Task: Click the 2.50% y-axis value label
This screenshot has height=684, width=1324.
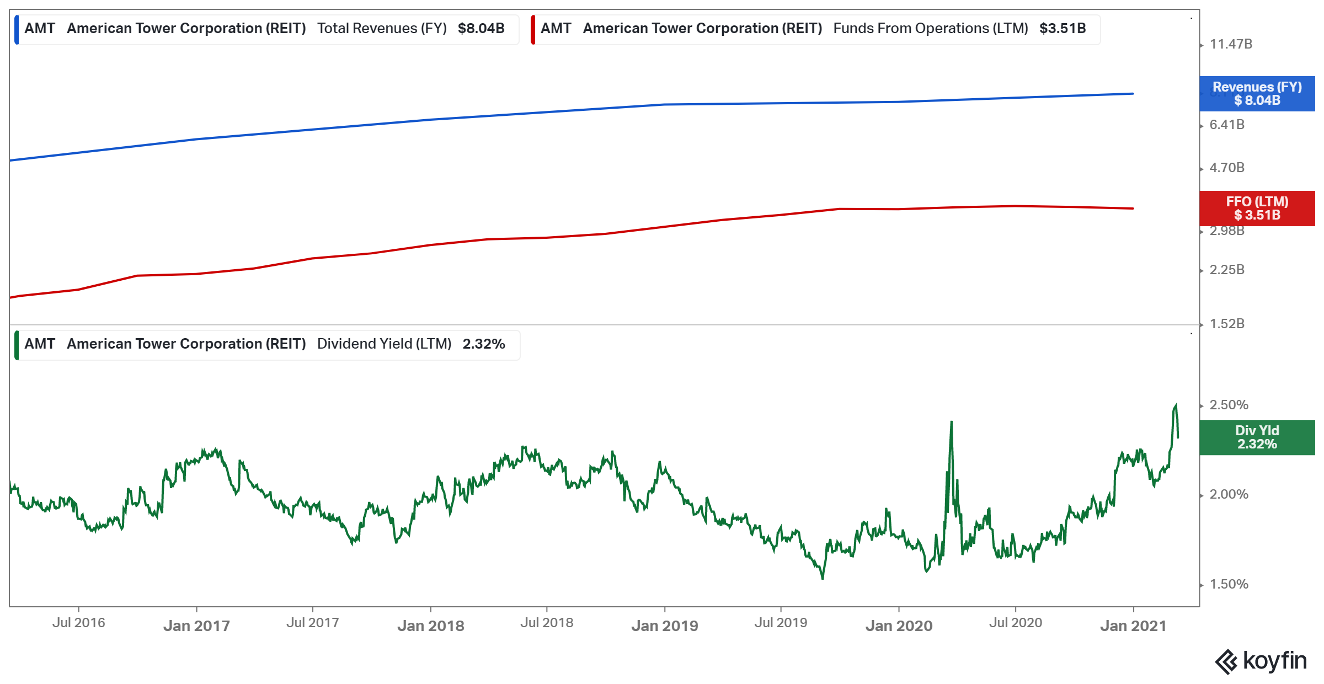Action: click(1229, 405)
